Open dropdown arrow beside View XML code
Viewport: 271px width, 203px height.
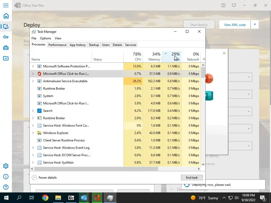pos(255,25)
